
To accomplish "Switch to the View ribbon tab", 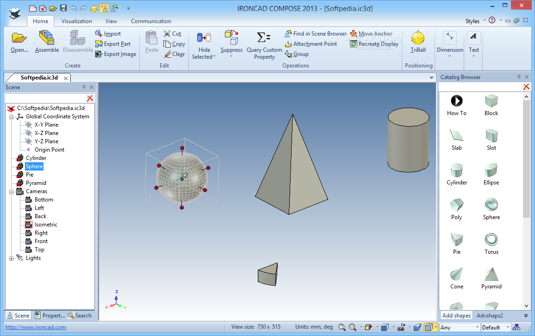I will pos(111,21).
